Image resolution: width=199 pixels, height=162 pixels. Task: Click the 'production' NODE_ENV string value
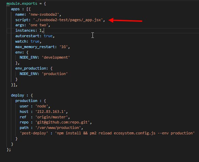pyautogui.click(x=55, y=74)
